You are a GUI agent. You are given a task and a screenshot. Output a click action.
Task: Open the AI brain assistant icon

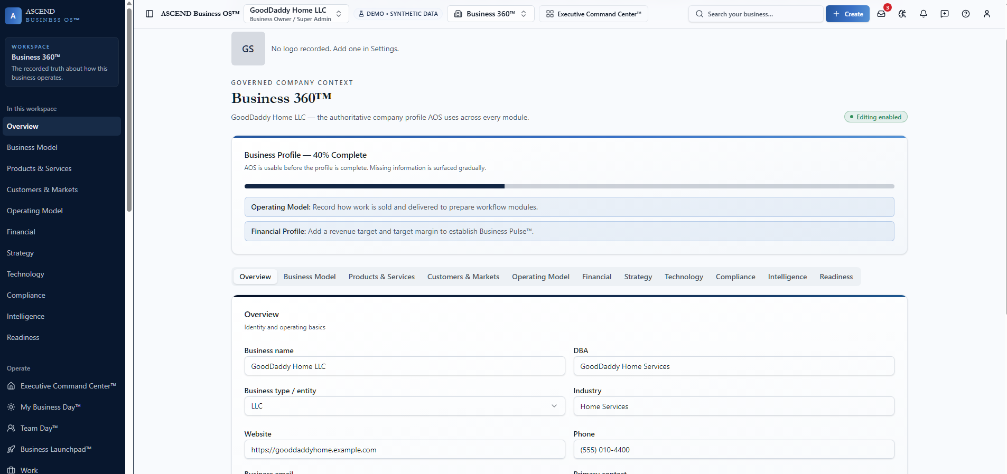[x=902, y=14]
